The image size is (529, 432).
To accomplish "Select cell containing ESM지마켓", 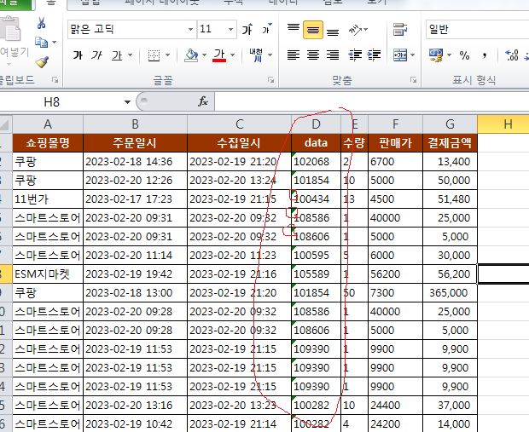I will pos(48,274).
